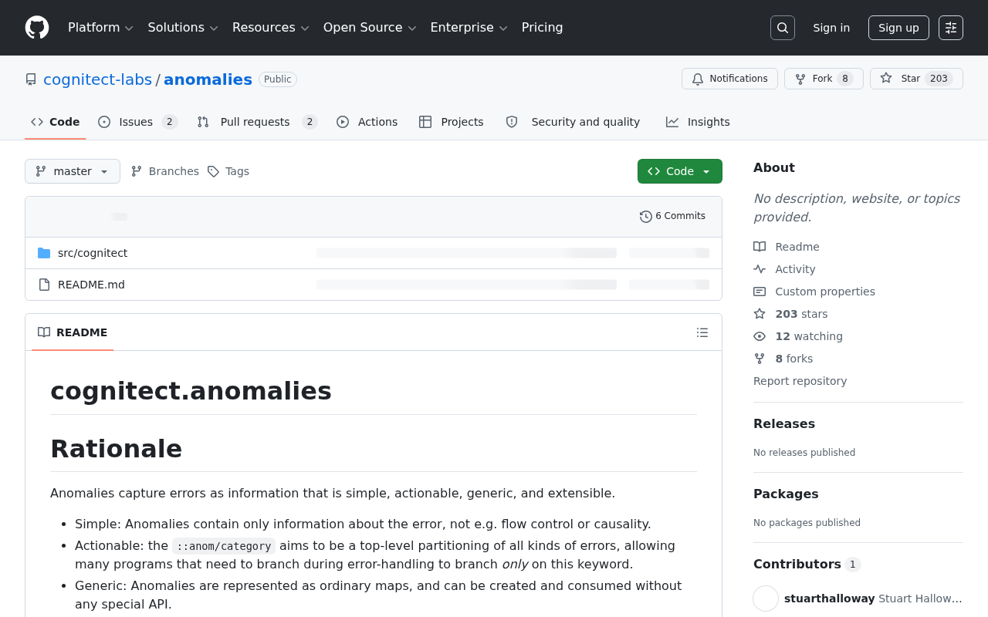Click the 12 watching link
This screenshot has width=988, height=617.
tap(809, 336)
